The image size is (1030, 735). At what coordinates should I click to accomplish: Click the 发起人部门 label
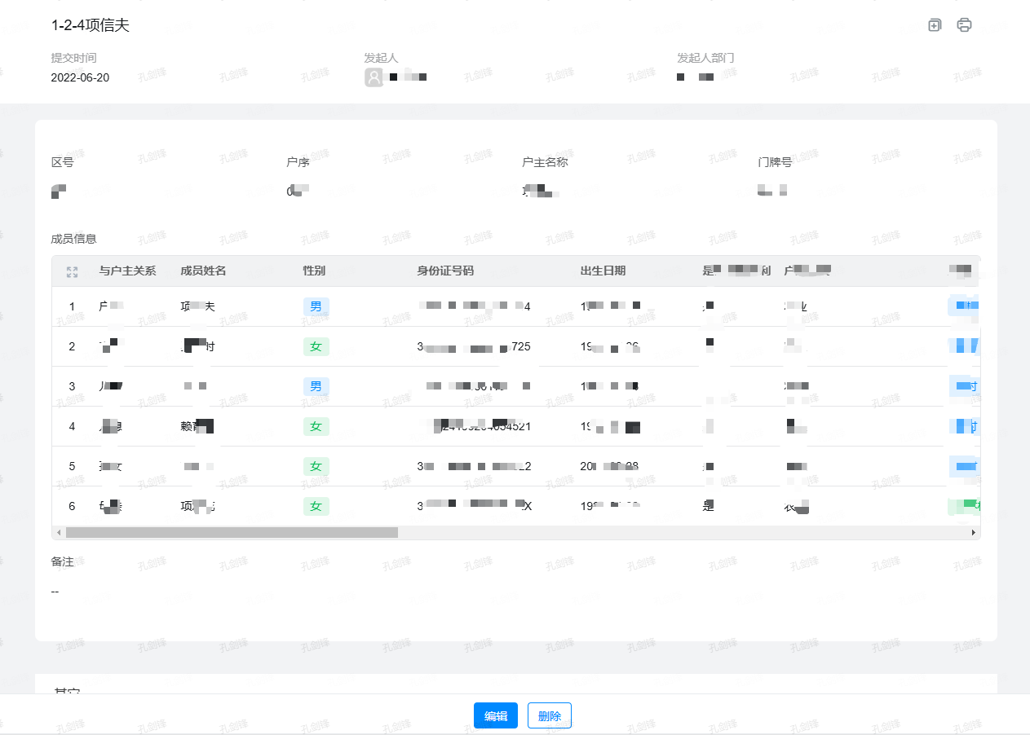(x=706, y=58)
